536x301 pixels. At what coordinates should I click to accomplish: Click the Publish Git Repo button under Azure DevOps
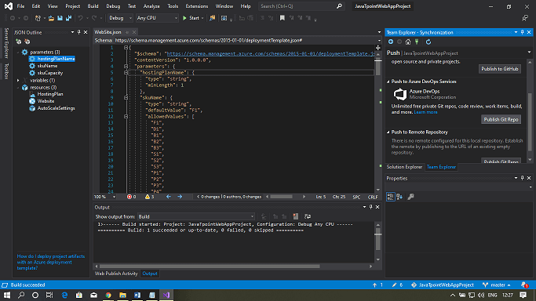click(x=501, y=119)
